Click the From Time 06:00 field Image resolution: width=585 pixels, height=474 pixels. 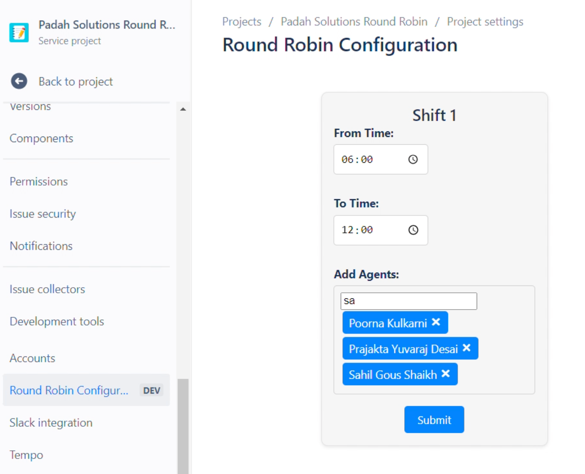pyautogui.click(x=381, y=159)
